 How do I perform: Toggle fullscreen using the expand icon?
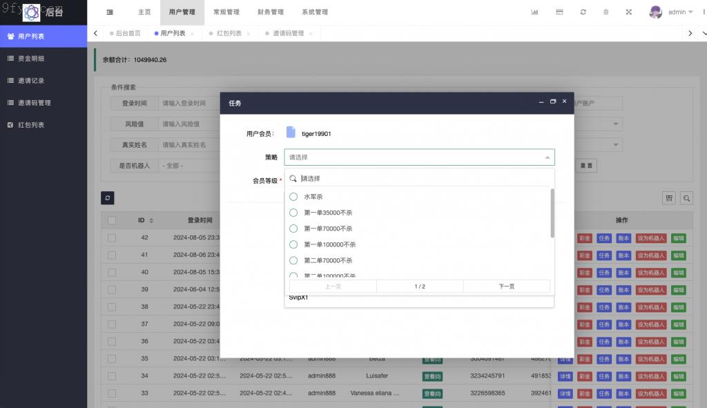point(629,12)
